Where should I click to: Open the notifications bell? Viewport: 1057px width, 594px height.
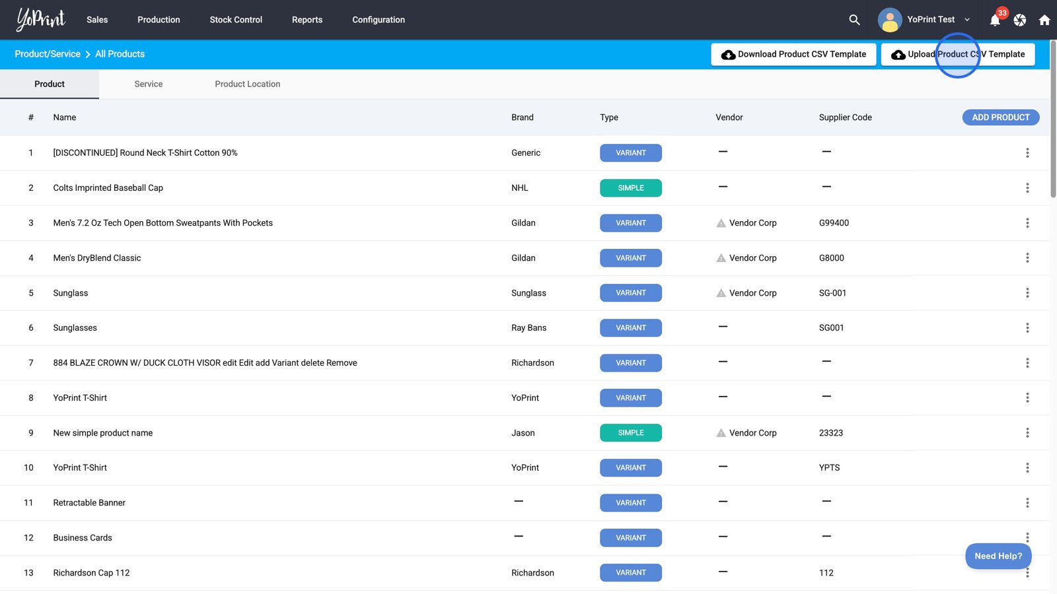995,20
